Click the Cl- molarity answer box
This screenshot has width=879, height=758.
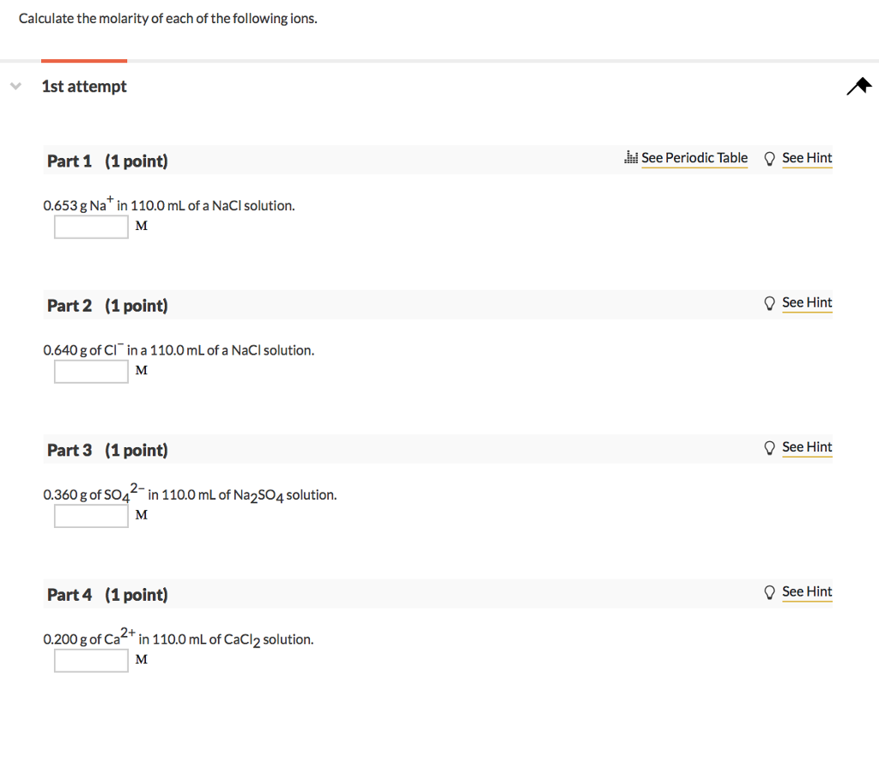click(x=90, y=371)
